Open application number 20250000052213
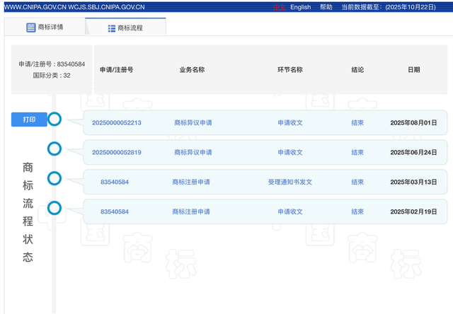This screenshot has height=314, width=453. (x=117, y=122)
